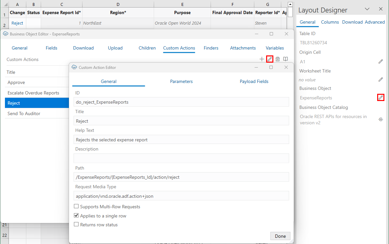Screen dimensions: 389x244
Task: Add a new custom action with the plus icon
Action: pos(262,59)
